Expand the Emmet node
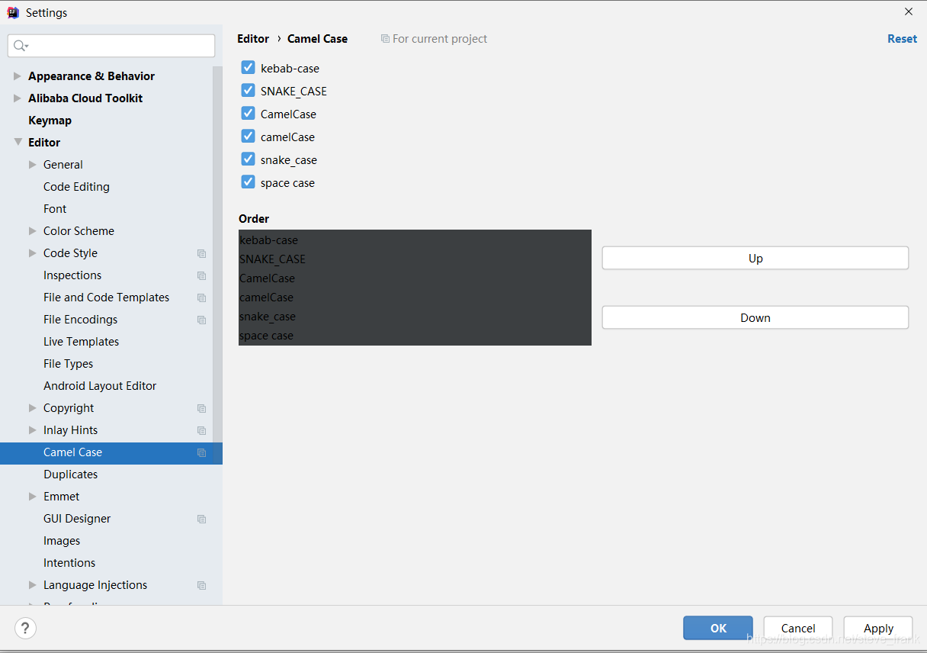 tap(33, 497)
